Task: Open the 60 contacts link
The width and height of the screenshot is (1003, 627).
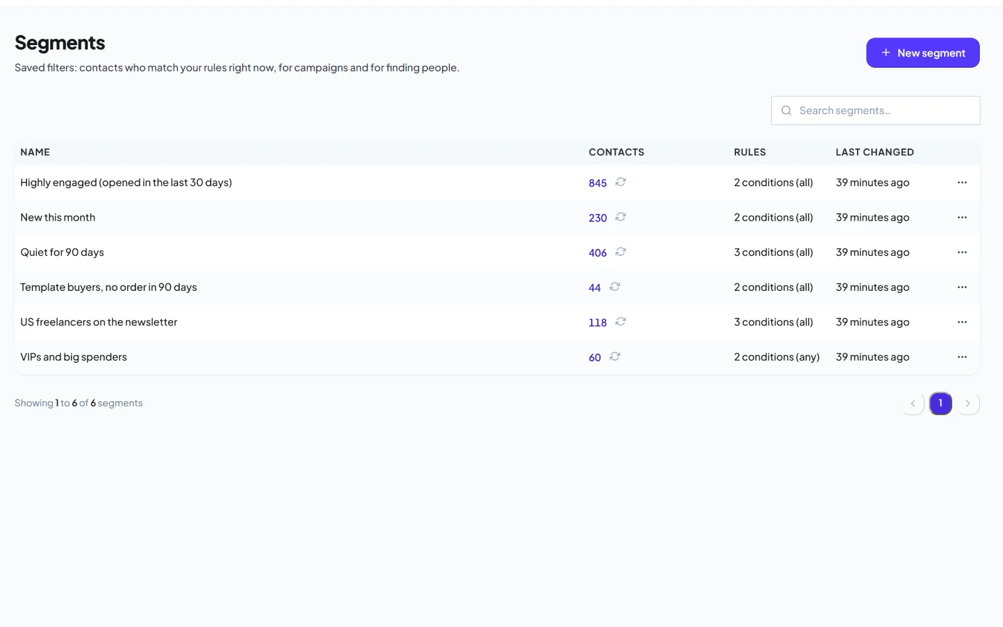Action: [x=595, y=357]
